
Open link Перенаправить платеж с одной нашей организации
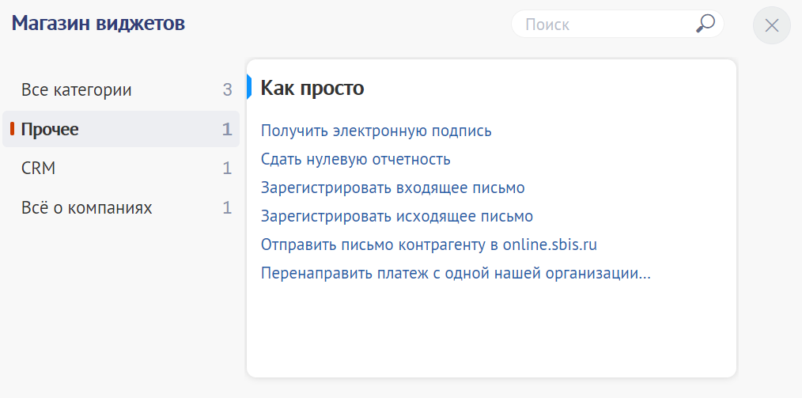pyautogui.click(x=456, y=273)
